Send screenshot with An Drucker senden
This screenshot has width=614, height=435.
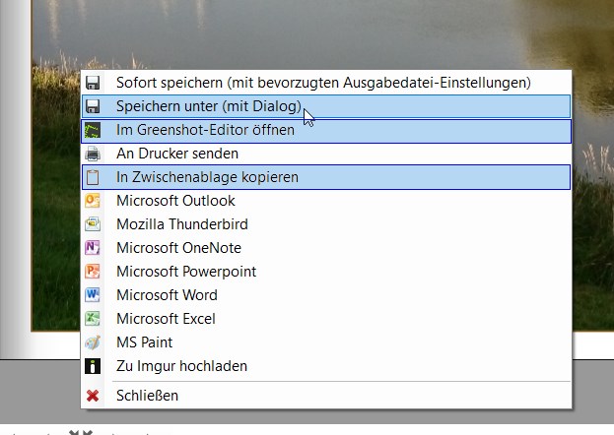pos(177,154)
